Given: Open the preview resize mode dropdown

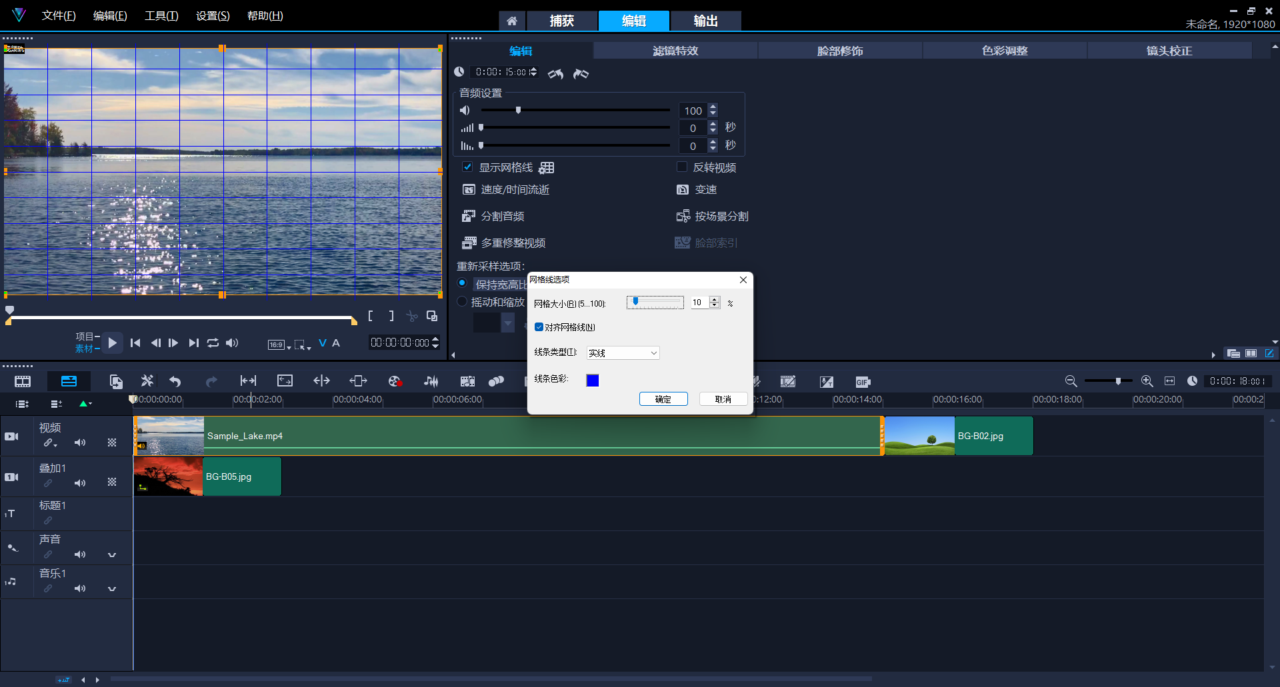Looking at the screenshot, I should click(303, 344).
